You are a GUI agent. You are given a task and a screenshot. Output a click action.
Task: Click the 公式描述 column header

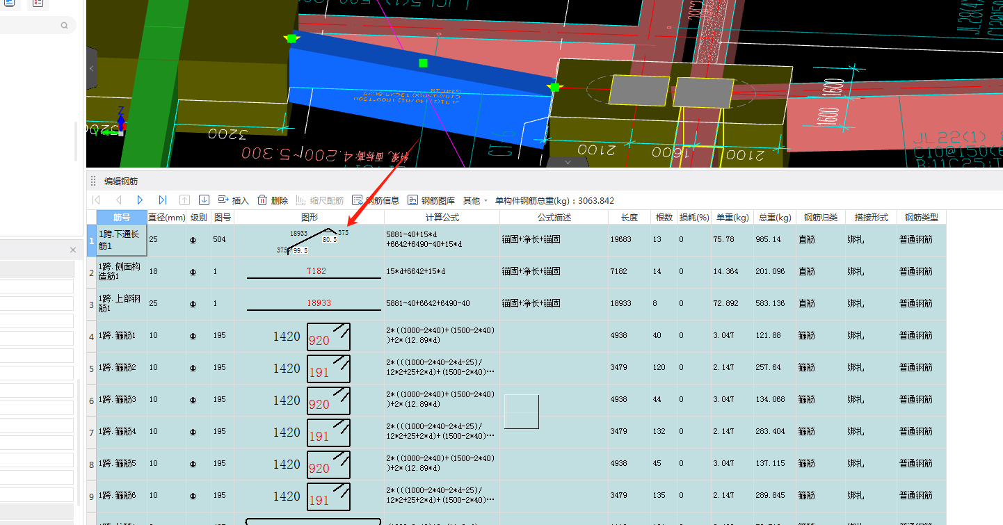(554, 217)
